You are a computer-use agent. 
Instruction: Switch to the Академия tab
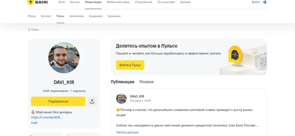tap(95, 16)
